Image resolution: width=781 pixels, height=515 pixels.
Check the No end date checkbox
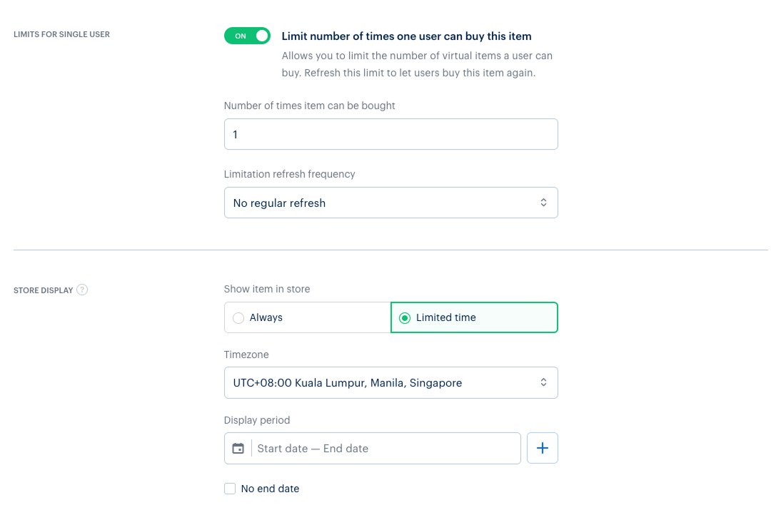coord(230,489)
